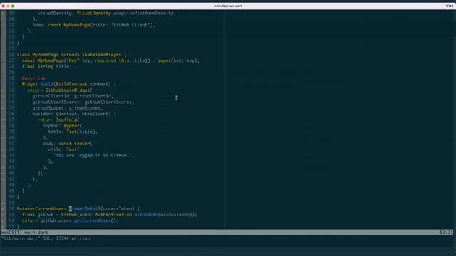
Task: Click 'Authentication' on line 53
Action: coord(113,215)
